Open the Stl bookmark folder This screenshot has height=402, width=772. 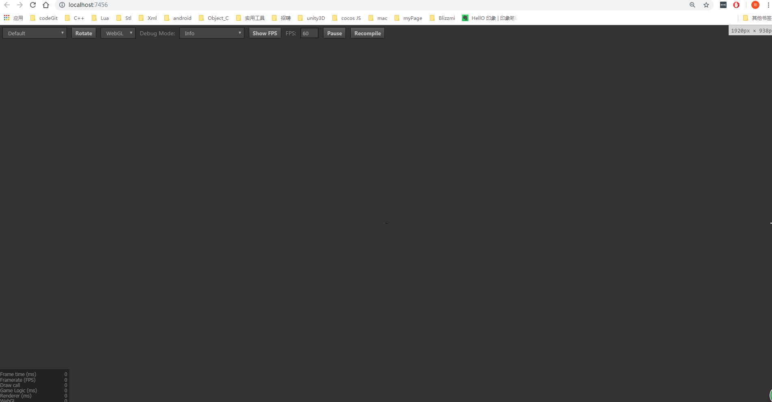124,18
